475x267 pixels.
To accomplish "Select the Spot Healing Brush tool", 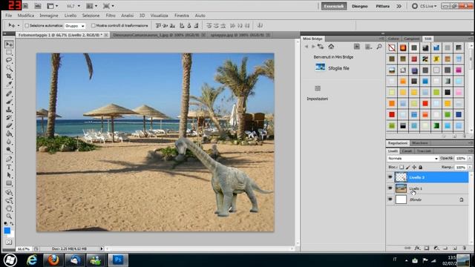I will point(9,94).
